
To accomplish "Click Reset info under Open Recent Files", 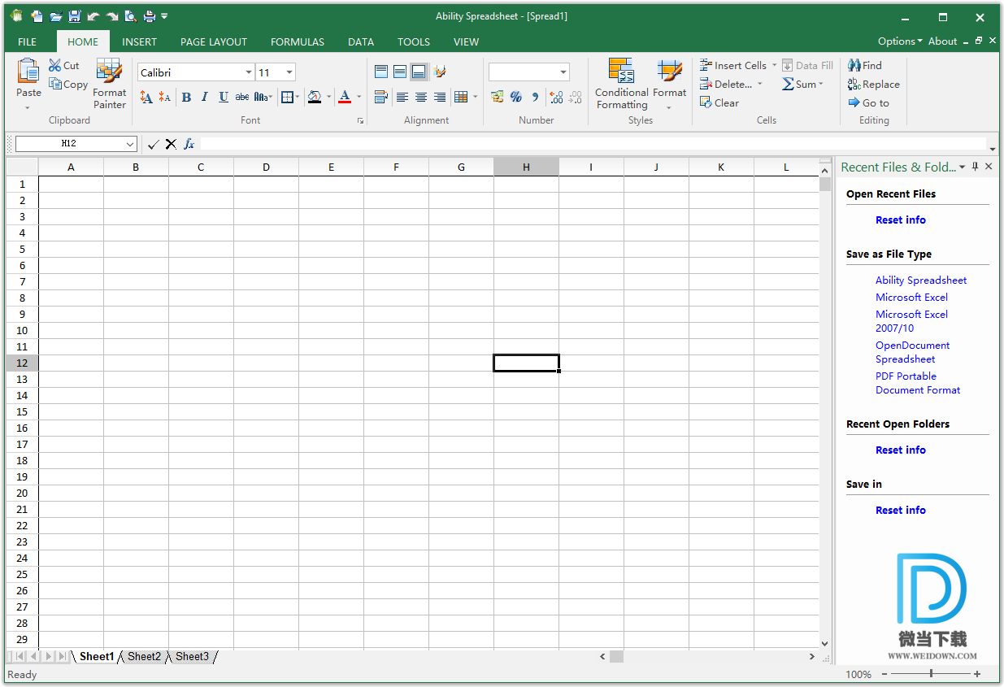I will 900,220.
